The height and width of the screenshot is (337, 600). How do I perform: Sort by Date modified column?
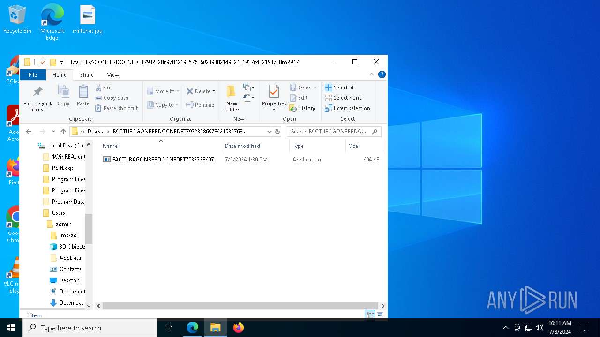(255, 146)
